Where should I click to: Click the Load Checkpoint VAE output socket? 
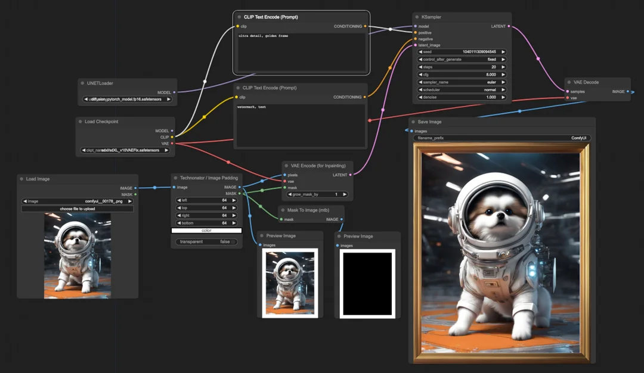click(172, 144)
